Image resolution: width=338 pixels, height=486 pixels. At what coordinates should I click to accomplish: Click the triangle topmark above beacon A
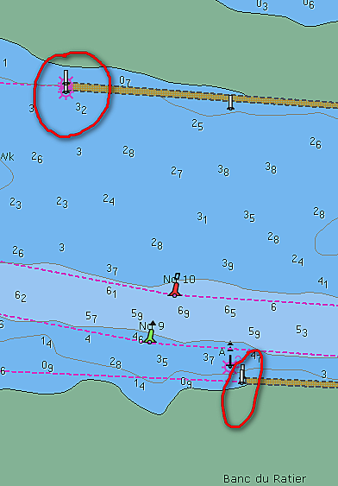coord(230,346)
